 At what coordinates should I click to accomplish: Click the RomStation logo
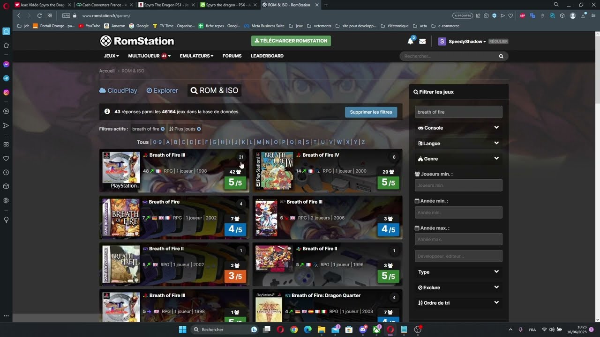point(137,41)
